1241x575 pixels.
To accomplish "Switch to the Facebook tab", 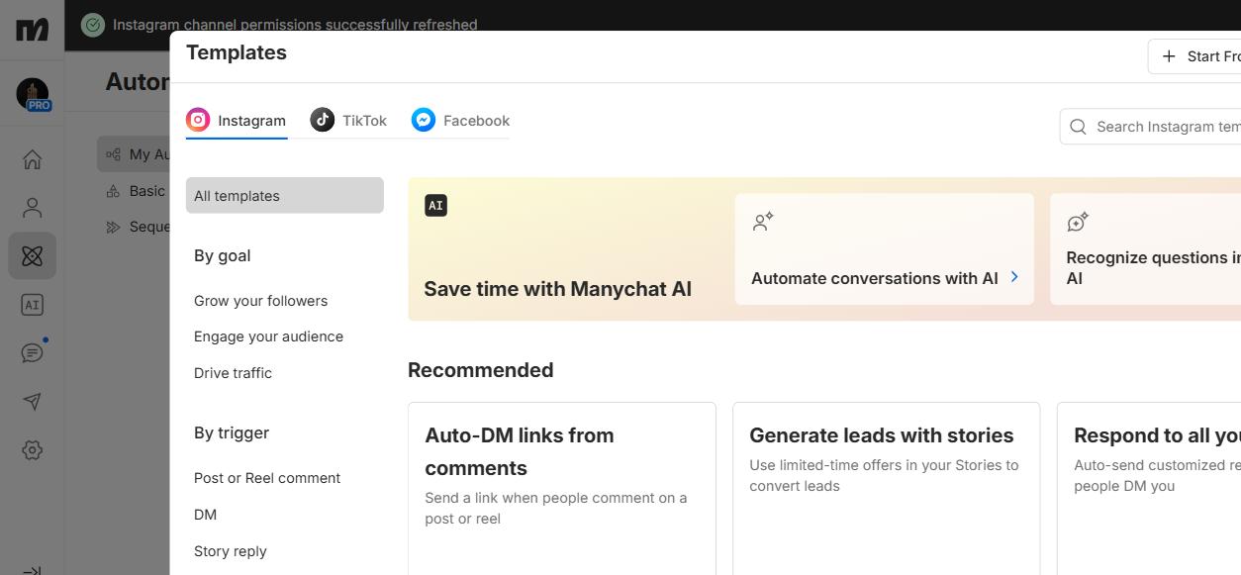I will (x=460, y=121).
